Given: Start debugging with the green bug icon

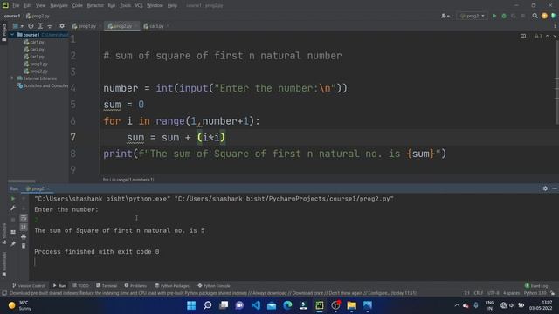Looking at the screenshot, I should 504,16.
